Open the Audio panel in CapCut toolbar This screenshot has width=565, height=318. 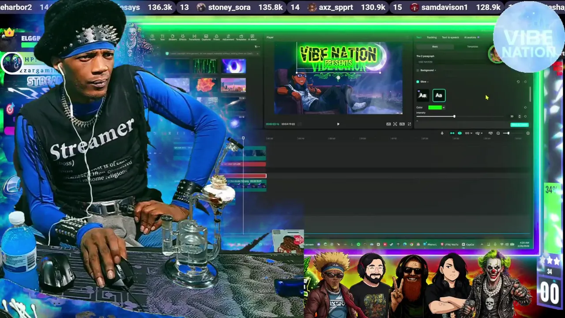pos(152,38)
